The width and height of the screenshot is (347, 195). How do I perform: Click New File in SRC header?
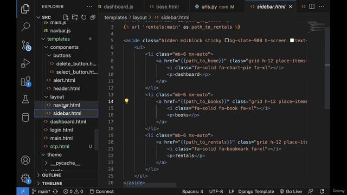66,17
